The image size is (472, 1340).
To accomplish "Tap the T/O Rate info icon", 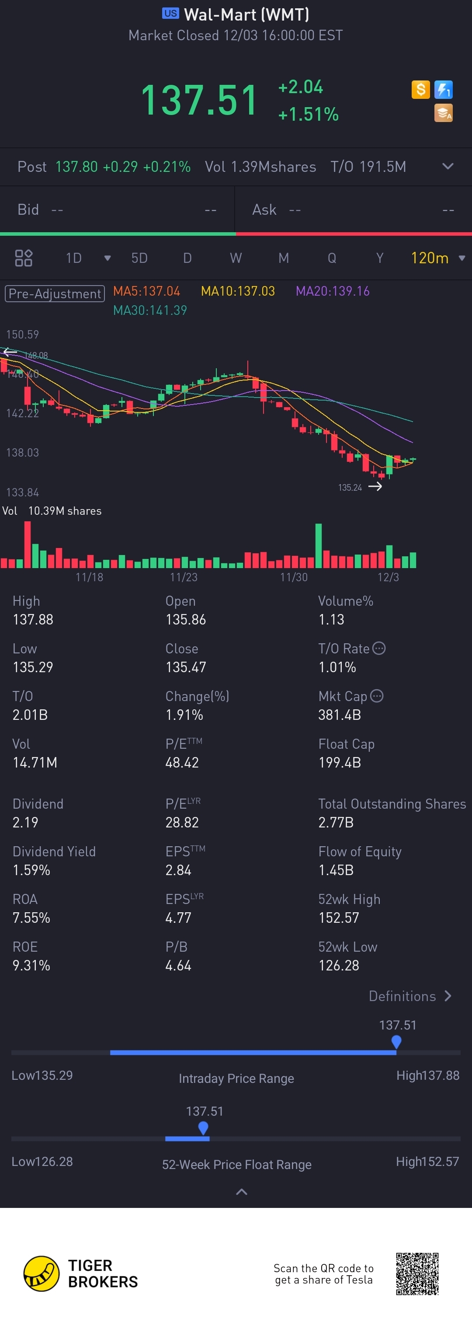I will click(379, 648).
